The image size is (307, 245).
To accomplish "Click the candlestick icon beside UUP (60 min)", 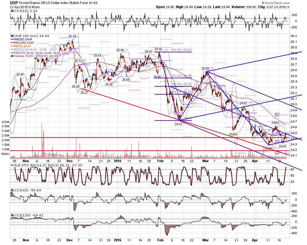I will point(12,36).
